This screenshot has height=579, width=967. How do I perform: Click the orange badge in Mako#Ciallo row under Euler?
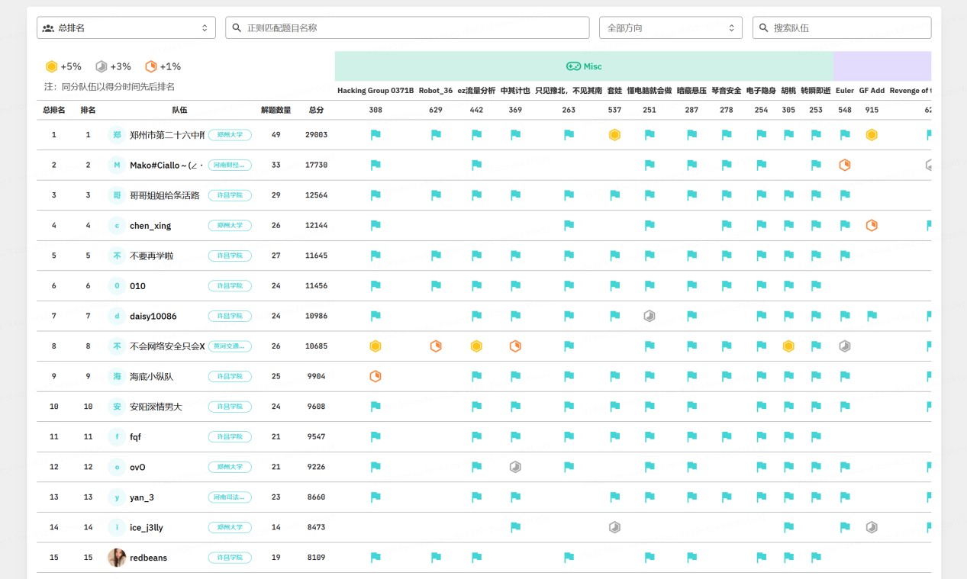point(845,165)
